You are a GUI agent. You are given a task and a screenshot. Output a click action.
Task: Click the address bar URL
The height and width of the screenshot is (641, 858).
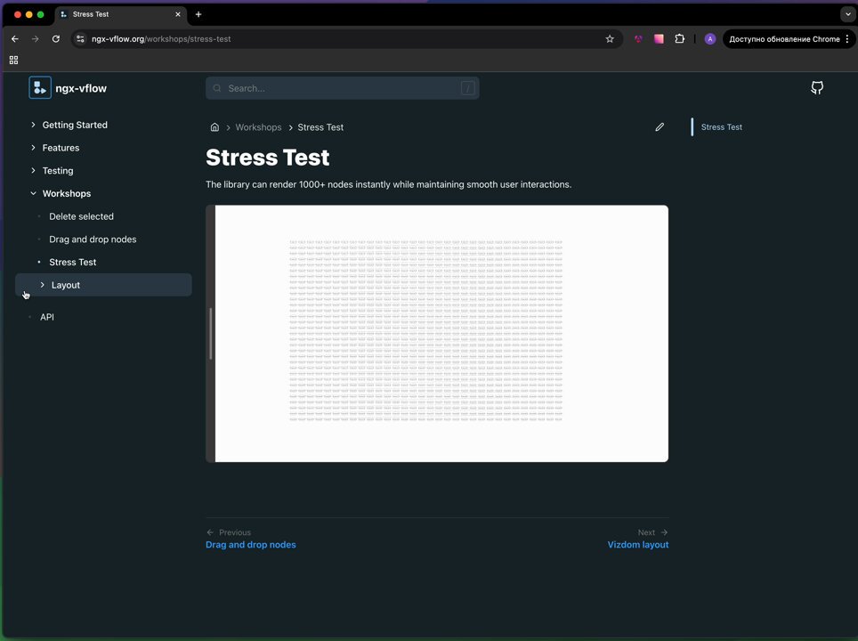161,39
